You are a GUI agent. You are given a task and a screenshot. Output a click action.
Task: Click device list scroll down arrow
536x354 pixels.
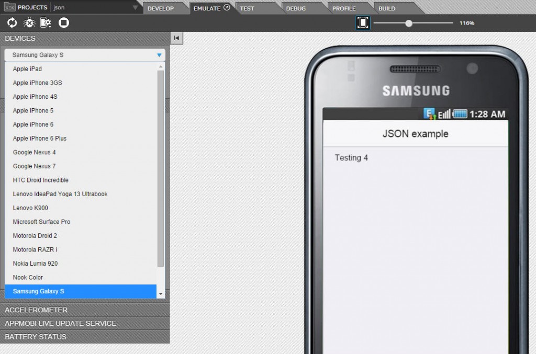click(x=160, y=294)
